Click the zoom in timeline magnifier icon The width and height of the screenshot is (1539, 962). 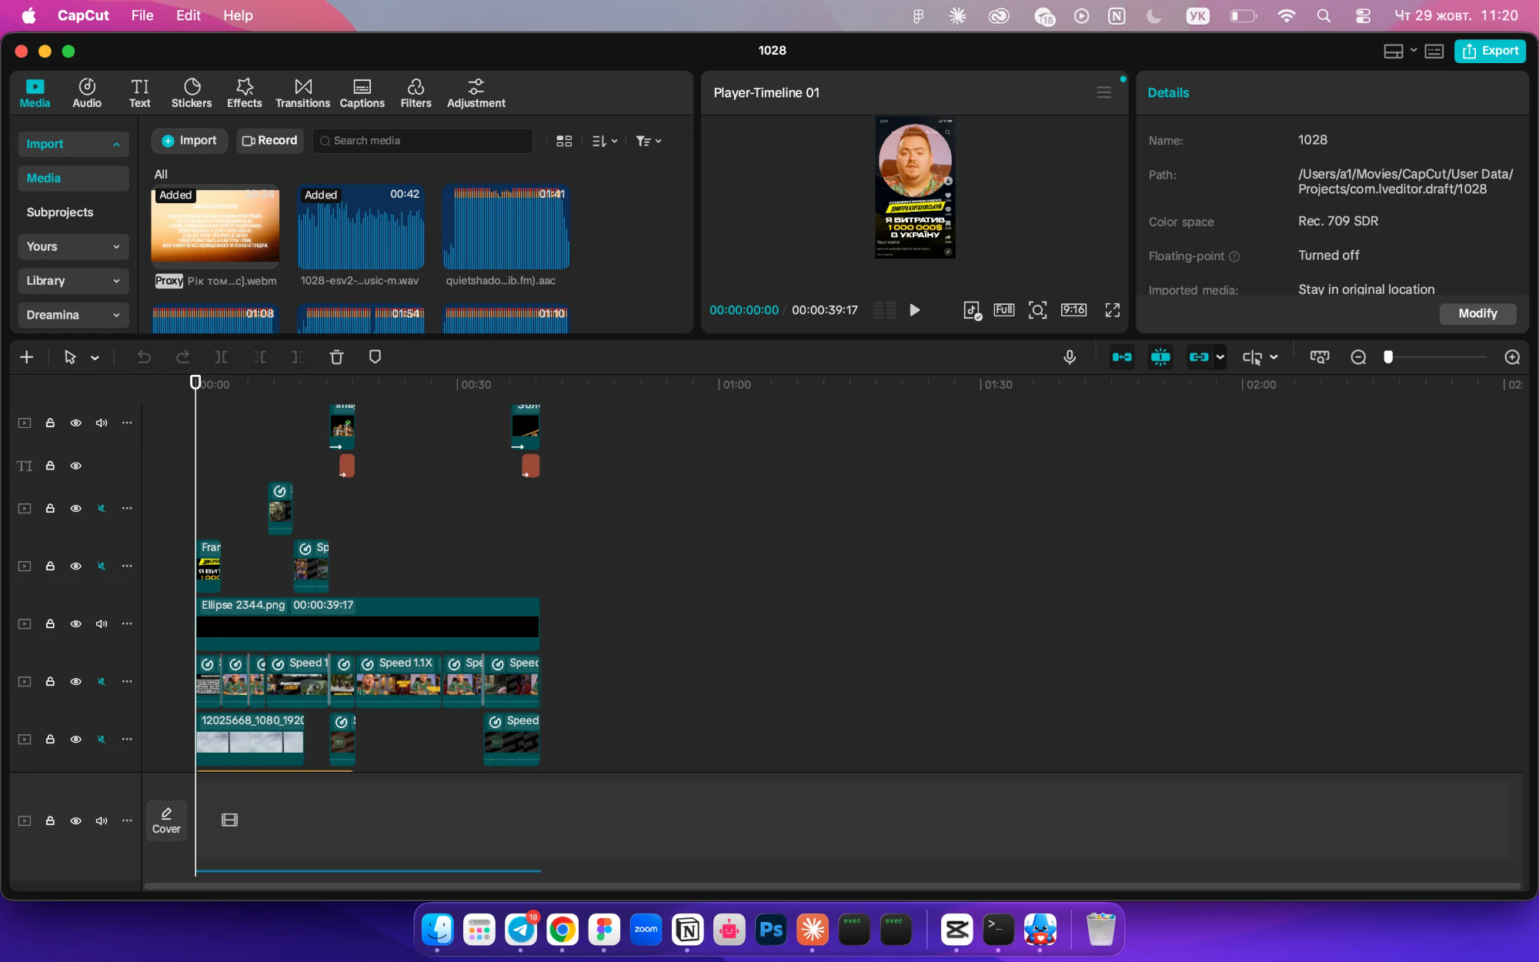coord(1512,357)
